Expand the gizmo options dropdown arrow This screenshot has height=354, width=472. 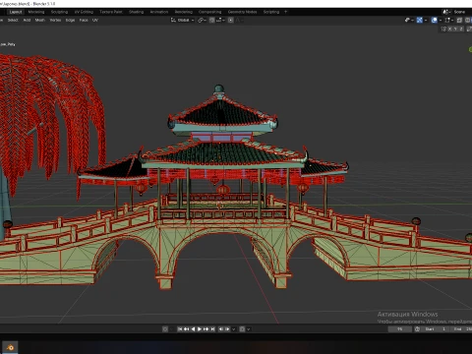pos(426,20)
